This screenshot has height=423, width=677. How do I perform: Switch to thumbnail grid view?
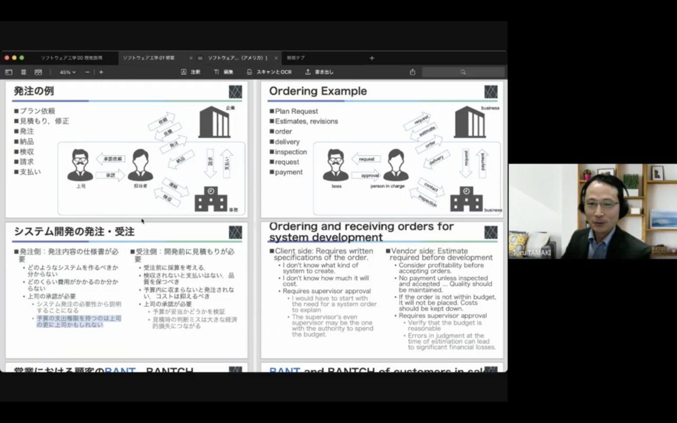coord(24,72)
